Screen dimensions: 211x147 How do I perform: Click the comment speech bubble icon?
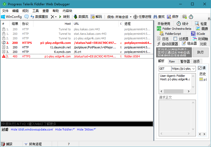pos(27,17)
